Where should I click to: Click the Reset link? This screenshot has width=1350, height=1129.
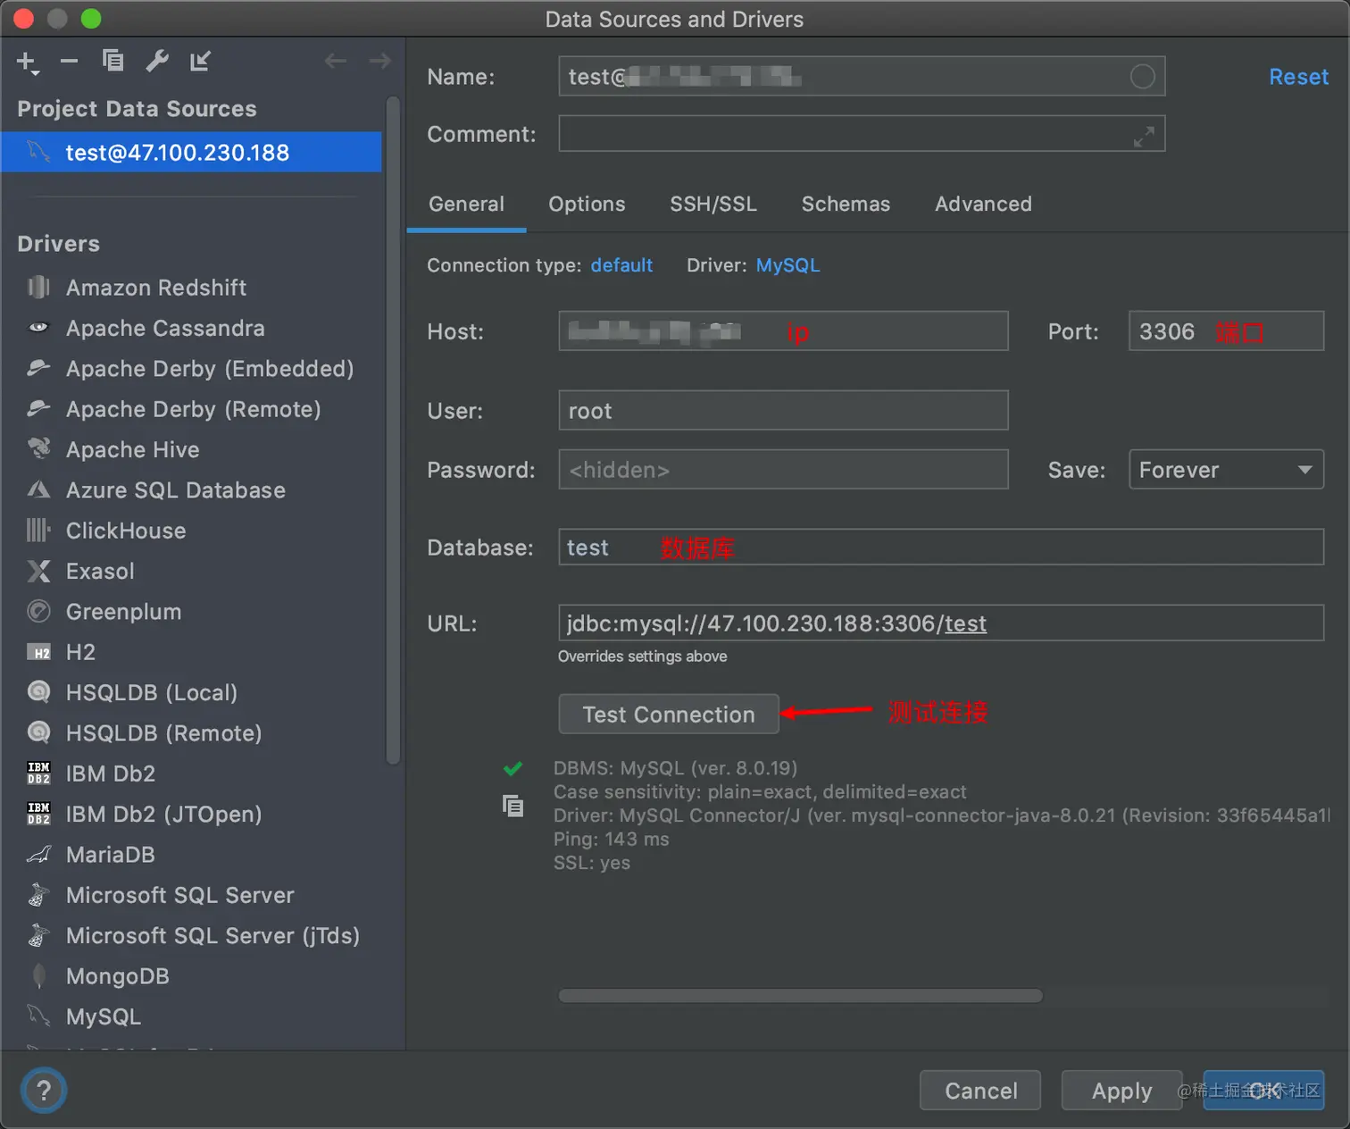coord(1298,77)
